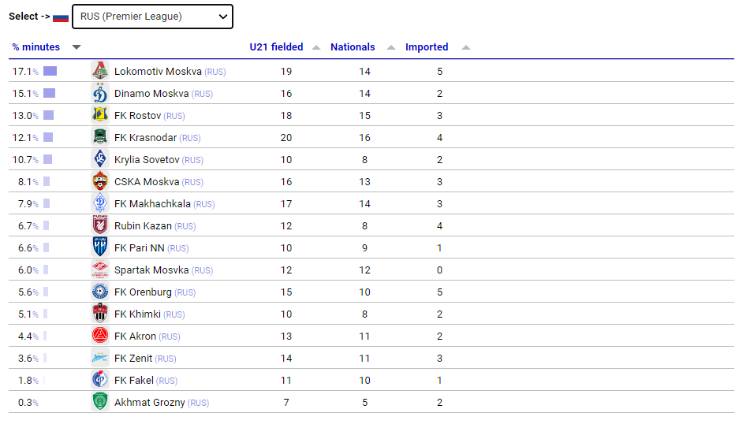The image size is (739, 424).
Task: Click the sort arrow beside U21 fielded
Action: click(x=316, y=47)
